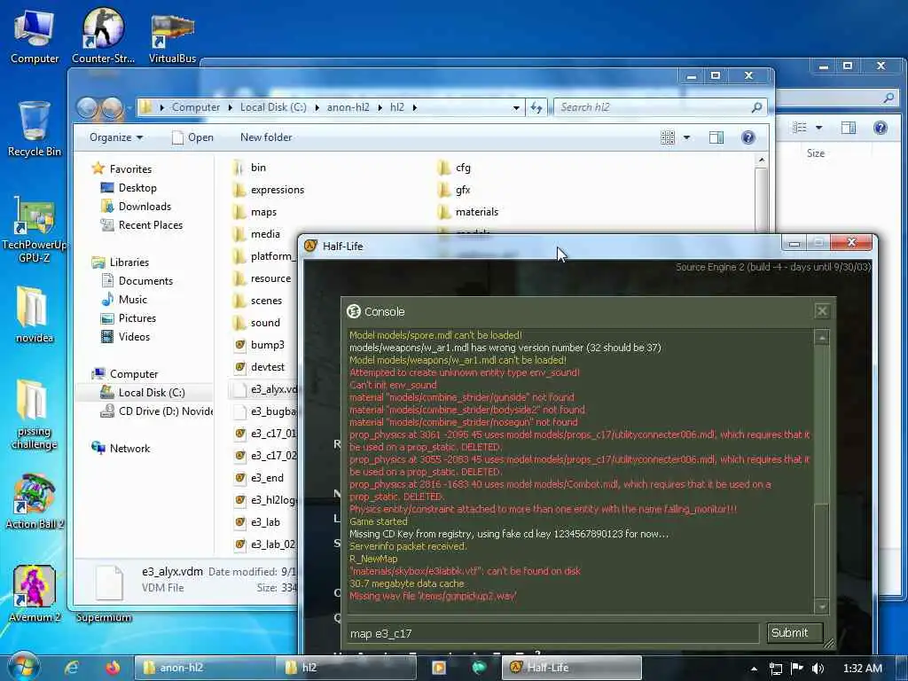Viewport: 908px width, 681px height.
Task: Click the help icon in the hl2 Explorer toolbar
Action: point(748,137)
